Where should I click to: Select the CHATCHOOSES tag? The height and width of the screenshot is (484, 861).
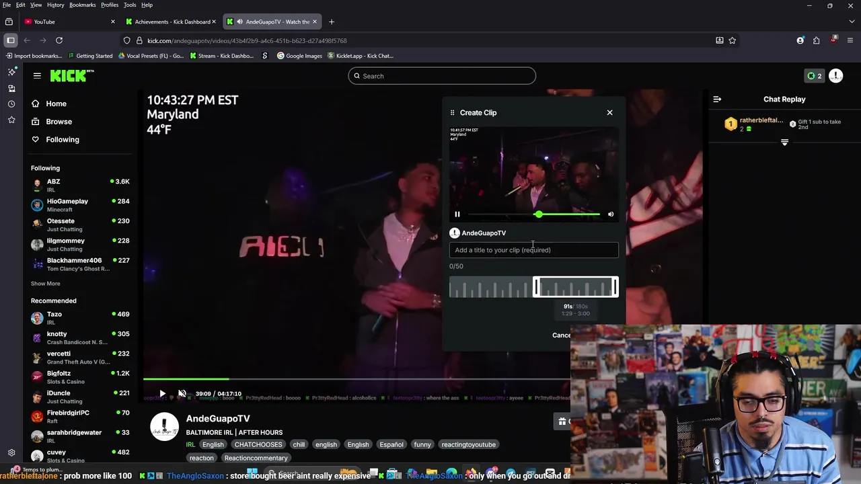[258, 444]
